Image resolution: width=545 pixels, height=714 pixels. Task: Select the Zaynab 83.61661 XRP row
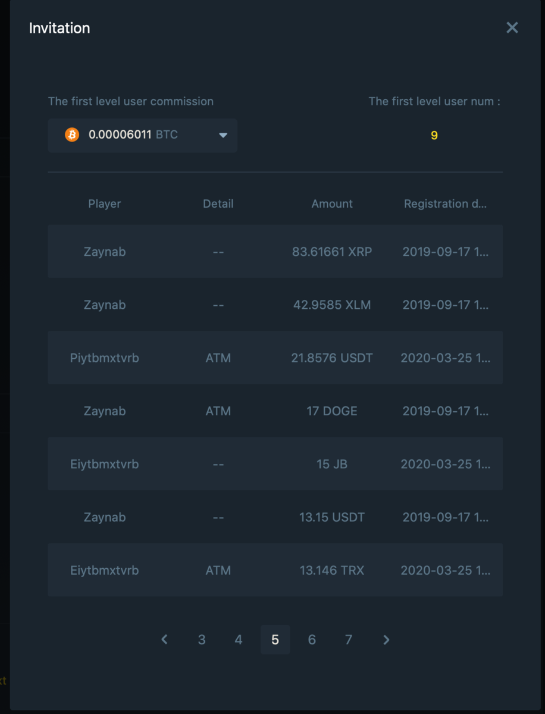pyautogui.click(x=275, y=251)
